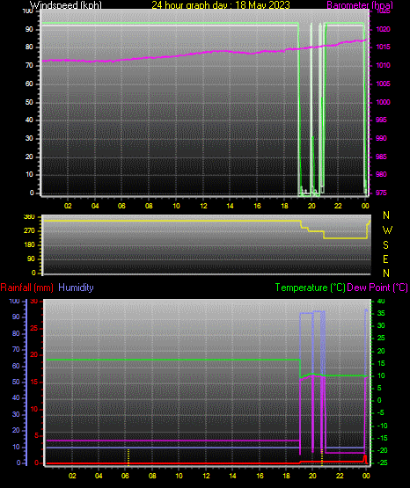
Task: Click the 'S' compass direction label
Action: point(385,245)
